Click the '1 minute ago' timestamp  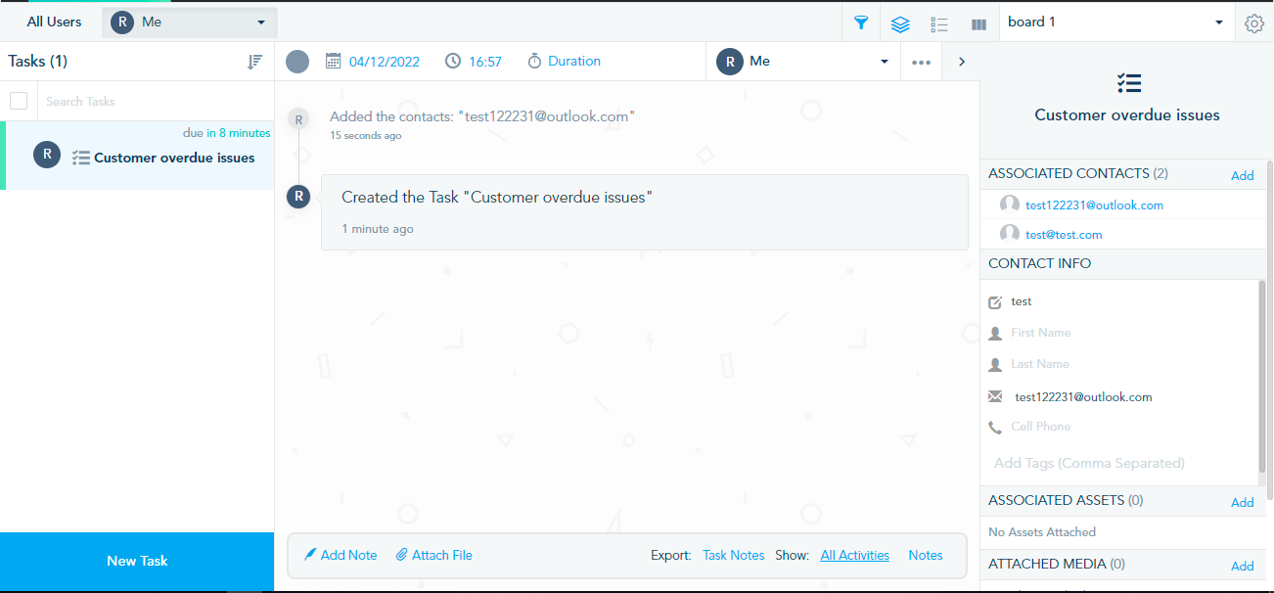click(378, 229)
